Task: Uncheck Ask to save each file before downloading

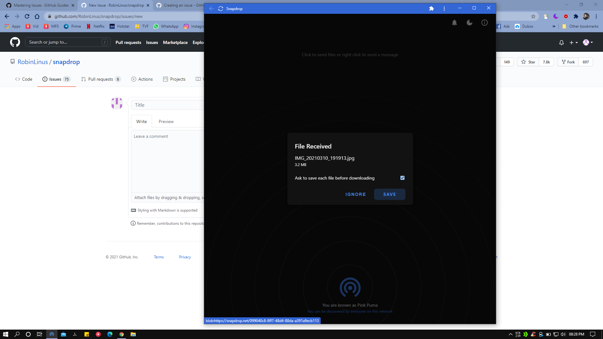Action: [402, 178]
